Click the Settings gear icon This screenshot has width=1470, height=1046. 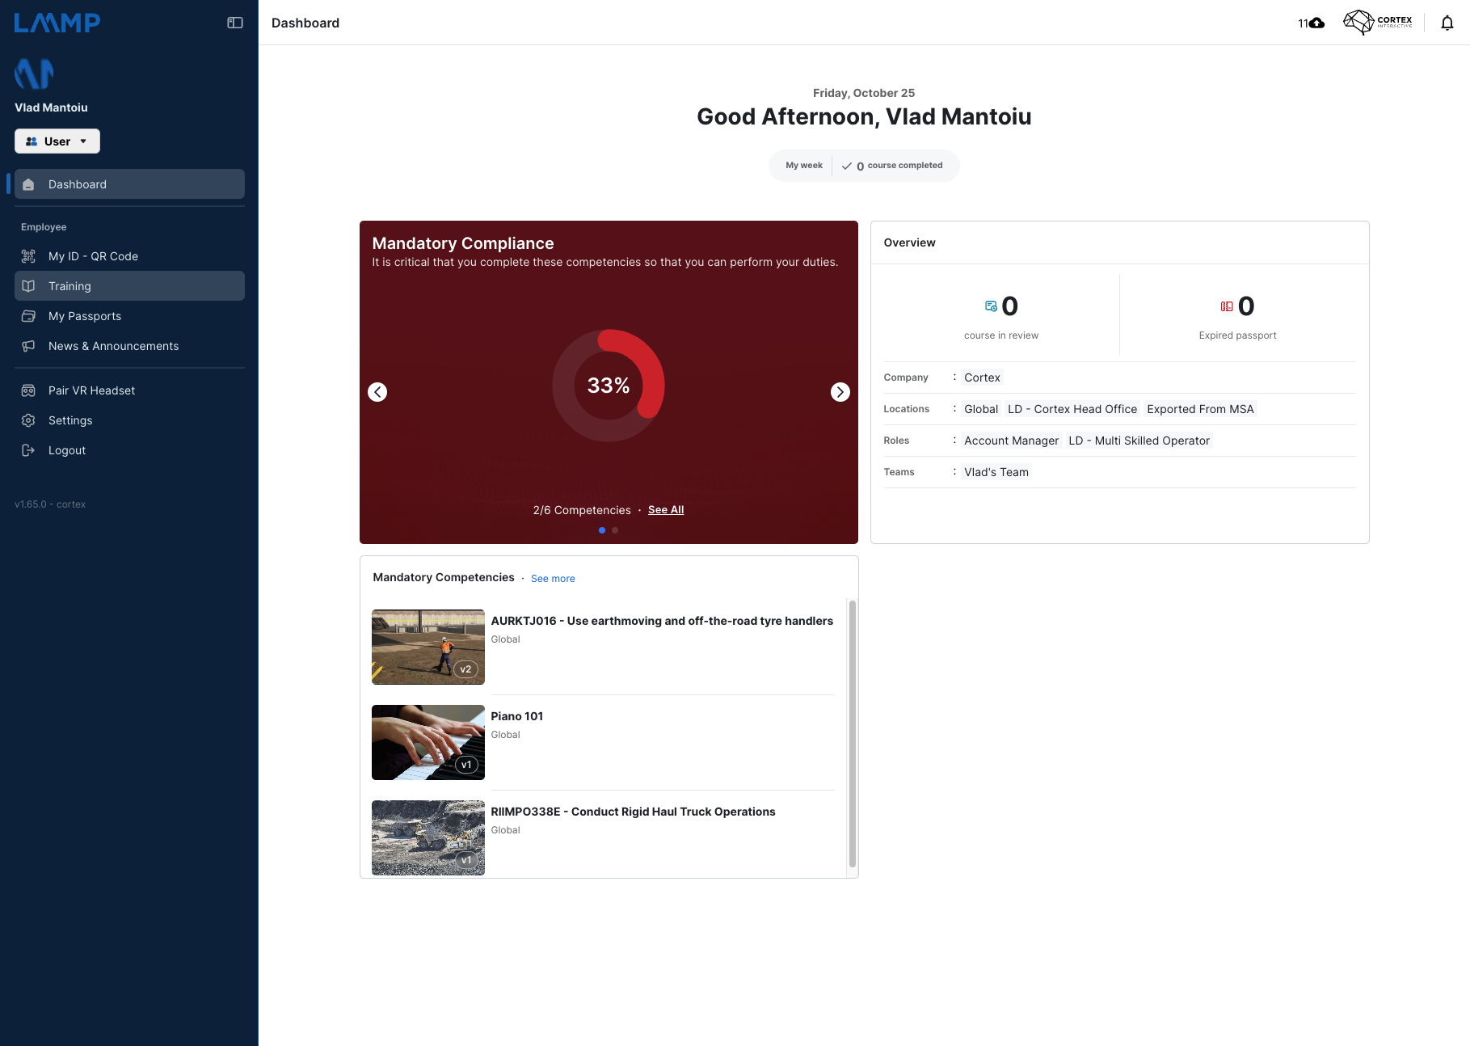coord(28,420)
